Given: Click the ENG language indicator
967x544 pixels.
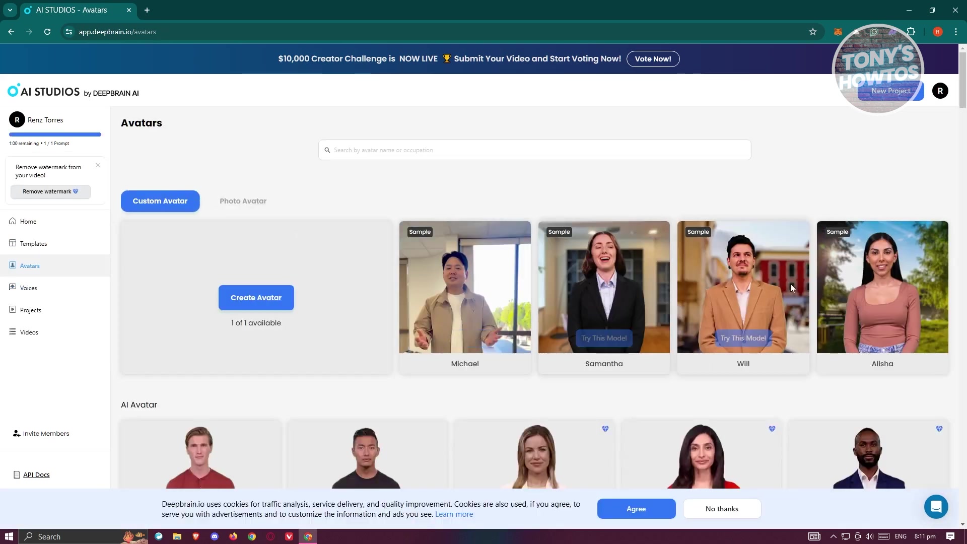Looking at the screenshot, I should click(x=901, y=536).
